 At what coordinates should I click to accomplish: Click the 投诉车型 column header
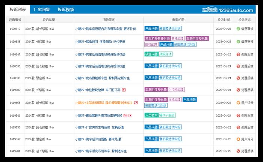tap(49, 20)
